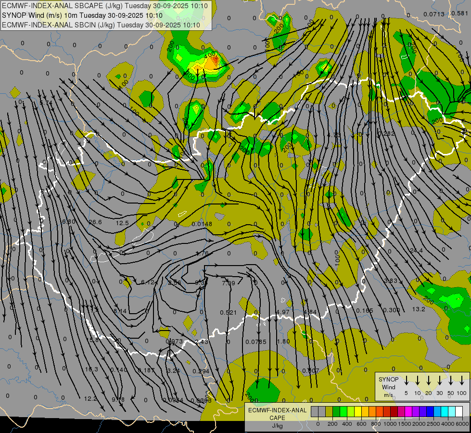Click the wind arrow above 50 m/s
The height and width of the screenshot is (433, 471).
451,381
